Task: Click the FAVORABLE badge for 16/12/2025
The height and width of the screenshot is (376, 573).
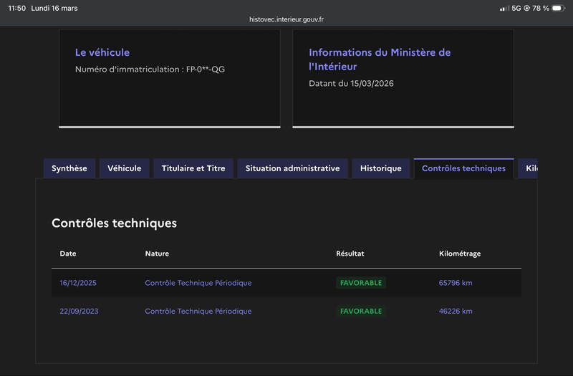Action: pyautogui.click(x=361, y=283)
